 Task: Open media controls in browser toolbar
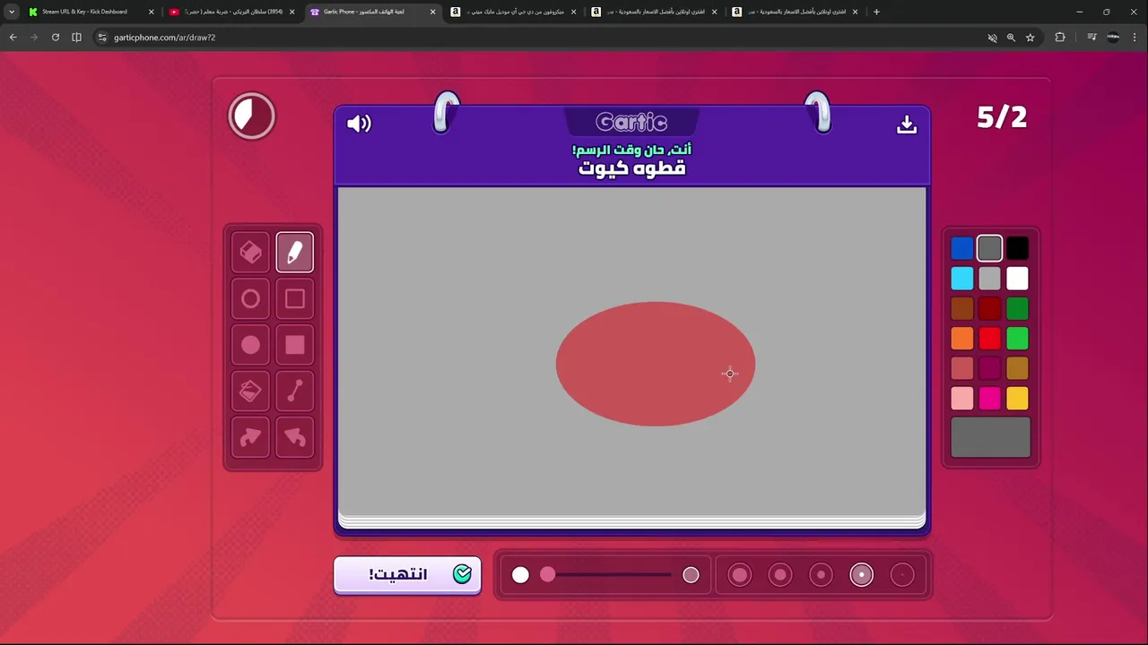[x=1091, y=38]
